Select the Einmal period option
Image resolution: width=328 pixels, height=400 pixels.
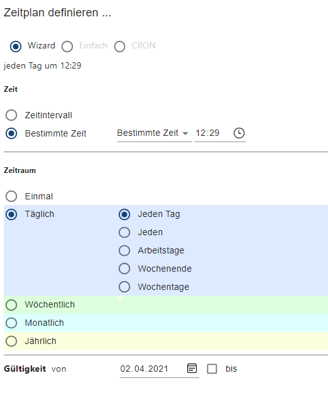click(x=11, y=196)
